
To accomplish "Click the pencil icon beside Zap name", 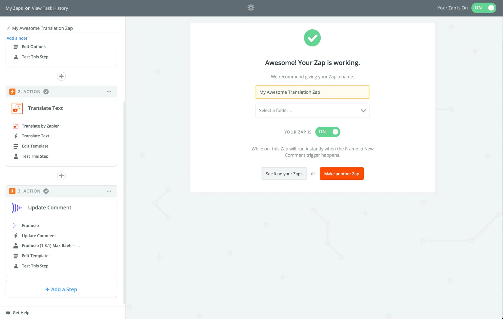I will point(8,28).
